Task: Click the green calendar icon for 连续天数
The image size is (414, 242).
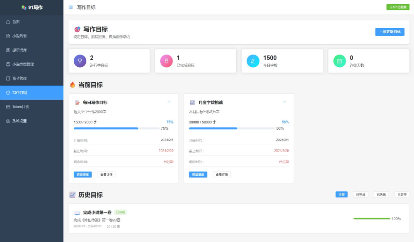Action: tap(339, 61)
